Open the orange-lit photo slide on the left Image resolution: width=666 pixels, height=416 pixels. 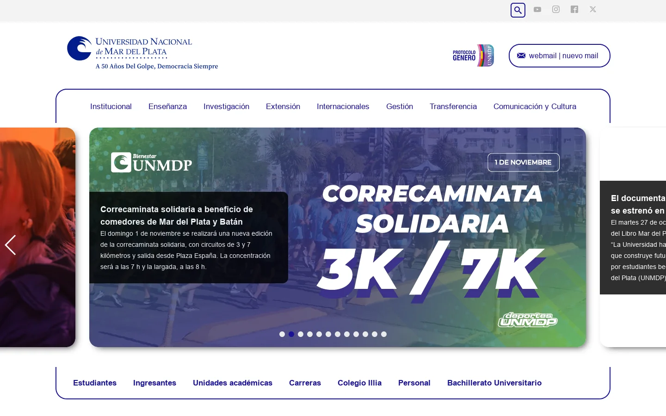(x=37, y=237)
